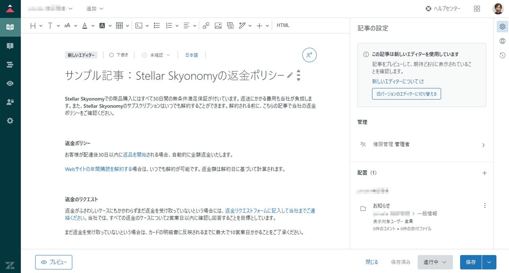Expand the 権限管理 管理者 row
Viewport: 509px width, 273px height.
422,145
